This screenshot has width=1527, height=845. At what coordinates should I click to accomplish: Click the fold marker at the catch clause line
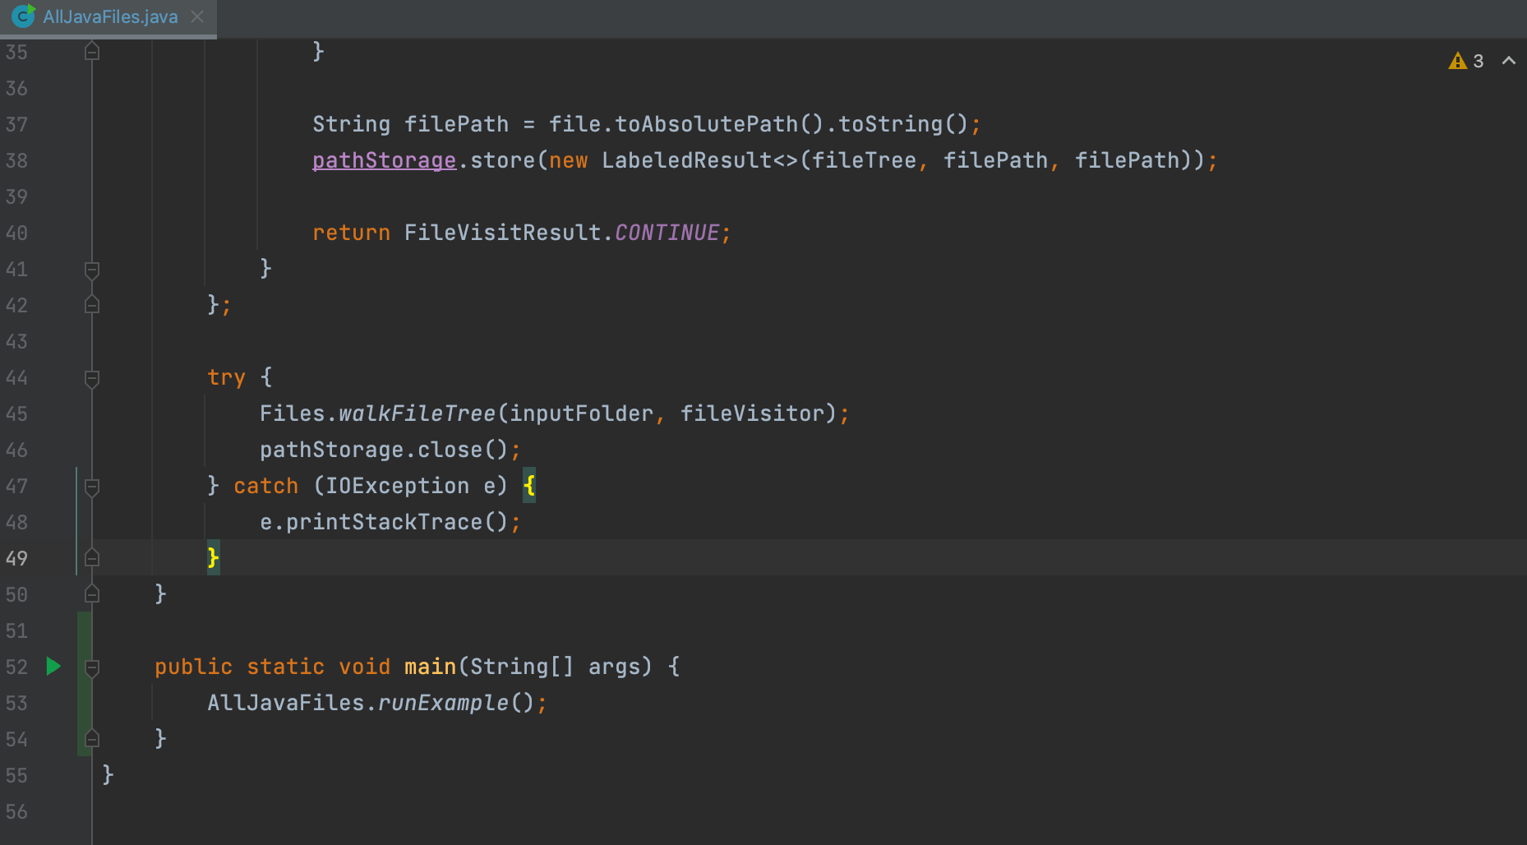(91, 487)
